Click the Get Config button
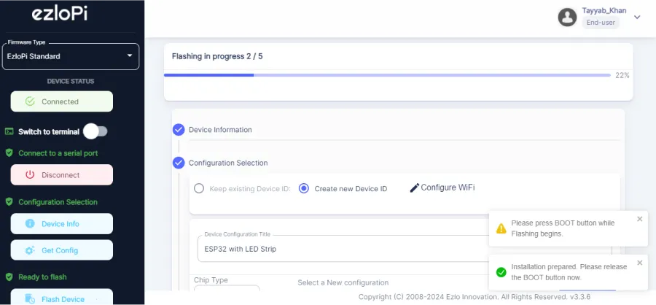 62,250
